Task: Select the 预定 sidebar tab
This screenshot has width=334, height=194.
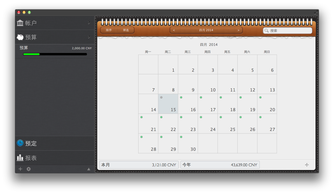Action: coord(55,143)
